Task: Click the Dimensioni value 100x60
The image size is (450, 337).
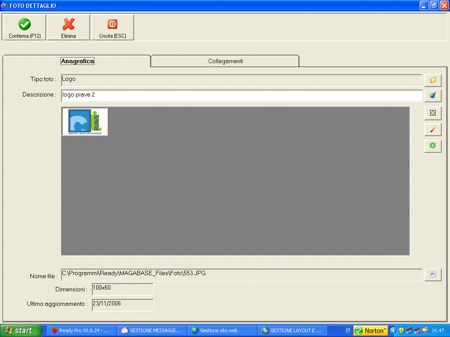Action: click(x=123, y=289)
